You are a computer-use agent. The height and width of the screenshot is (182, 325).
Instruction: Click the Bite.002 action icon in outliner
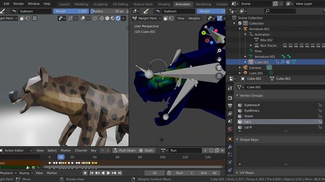(x=256, y=40)
